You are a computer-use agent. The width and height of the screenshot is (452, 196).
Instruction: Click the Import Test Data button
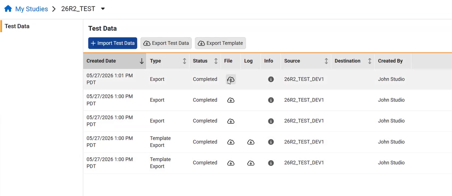(x=113, y=43)
